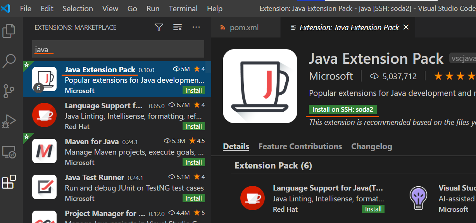Click the IntelliCode lightbulb icon

click(x=418, y=197)
